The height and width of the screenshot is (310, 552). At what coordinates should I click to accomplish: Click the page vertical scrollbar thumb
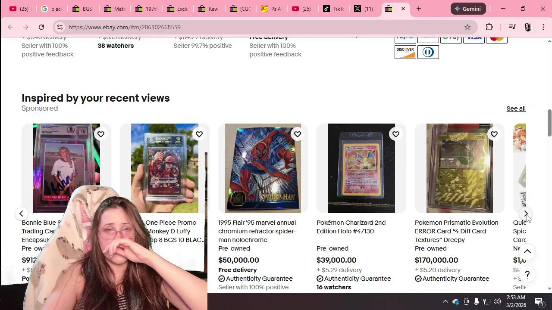click(x=549, y=123)
